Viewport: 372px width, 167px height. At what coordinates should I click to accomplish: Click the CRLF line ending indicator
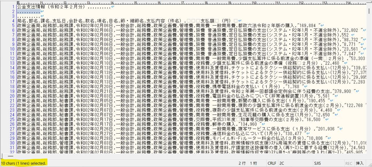coord(272,163)
